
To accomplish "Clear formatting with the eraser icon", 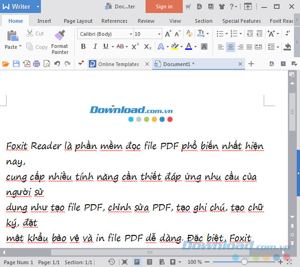I will (x=189, y=33).
